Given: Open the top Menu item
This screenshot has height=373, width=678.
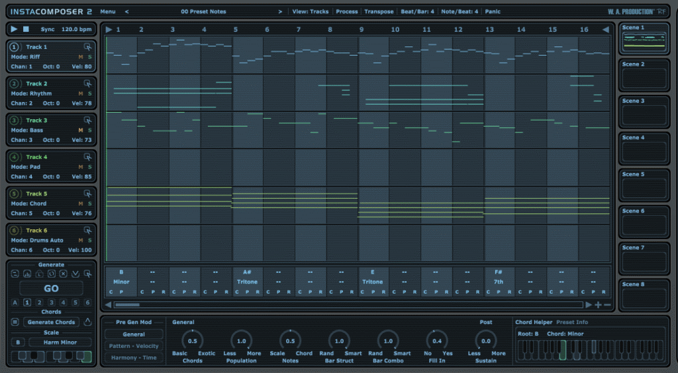Looking at the screenshot, I should click(x=108, y=12).
